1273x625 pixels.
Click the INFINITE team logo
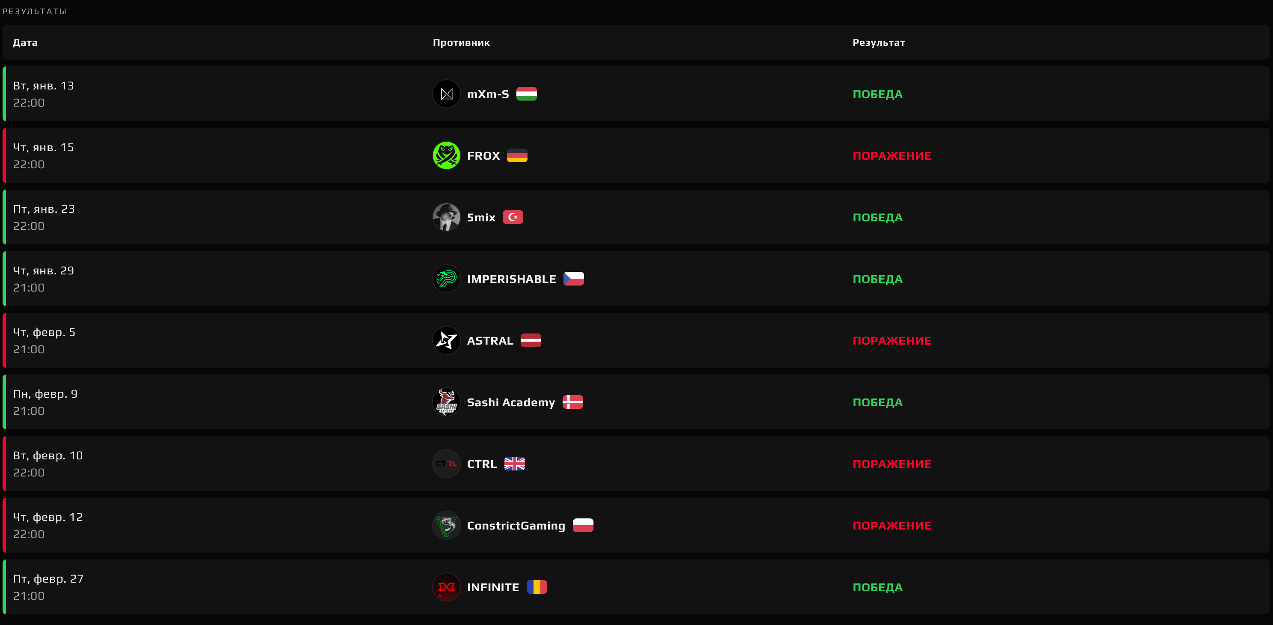pyautogui.click(x=446, y=587)
